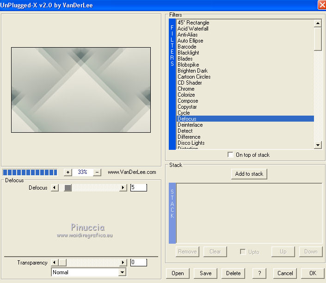Enable the On top of stack checkbox
This screenshot has height=283, width=326.
click(230, 155)
